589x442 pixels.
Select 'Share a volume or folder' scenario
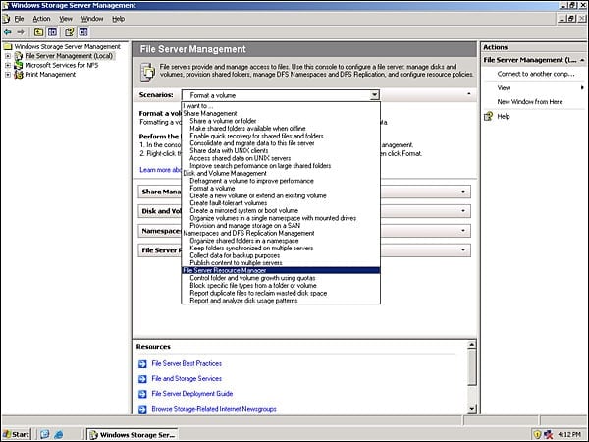223,121
